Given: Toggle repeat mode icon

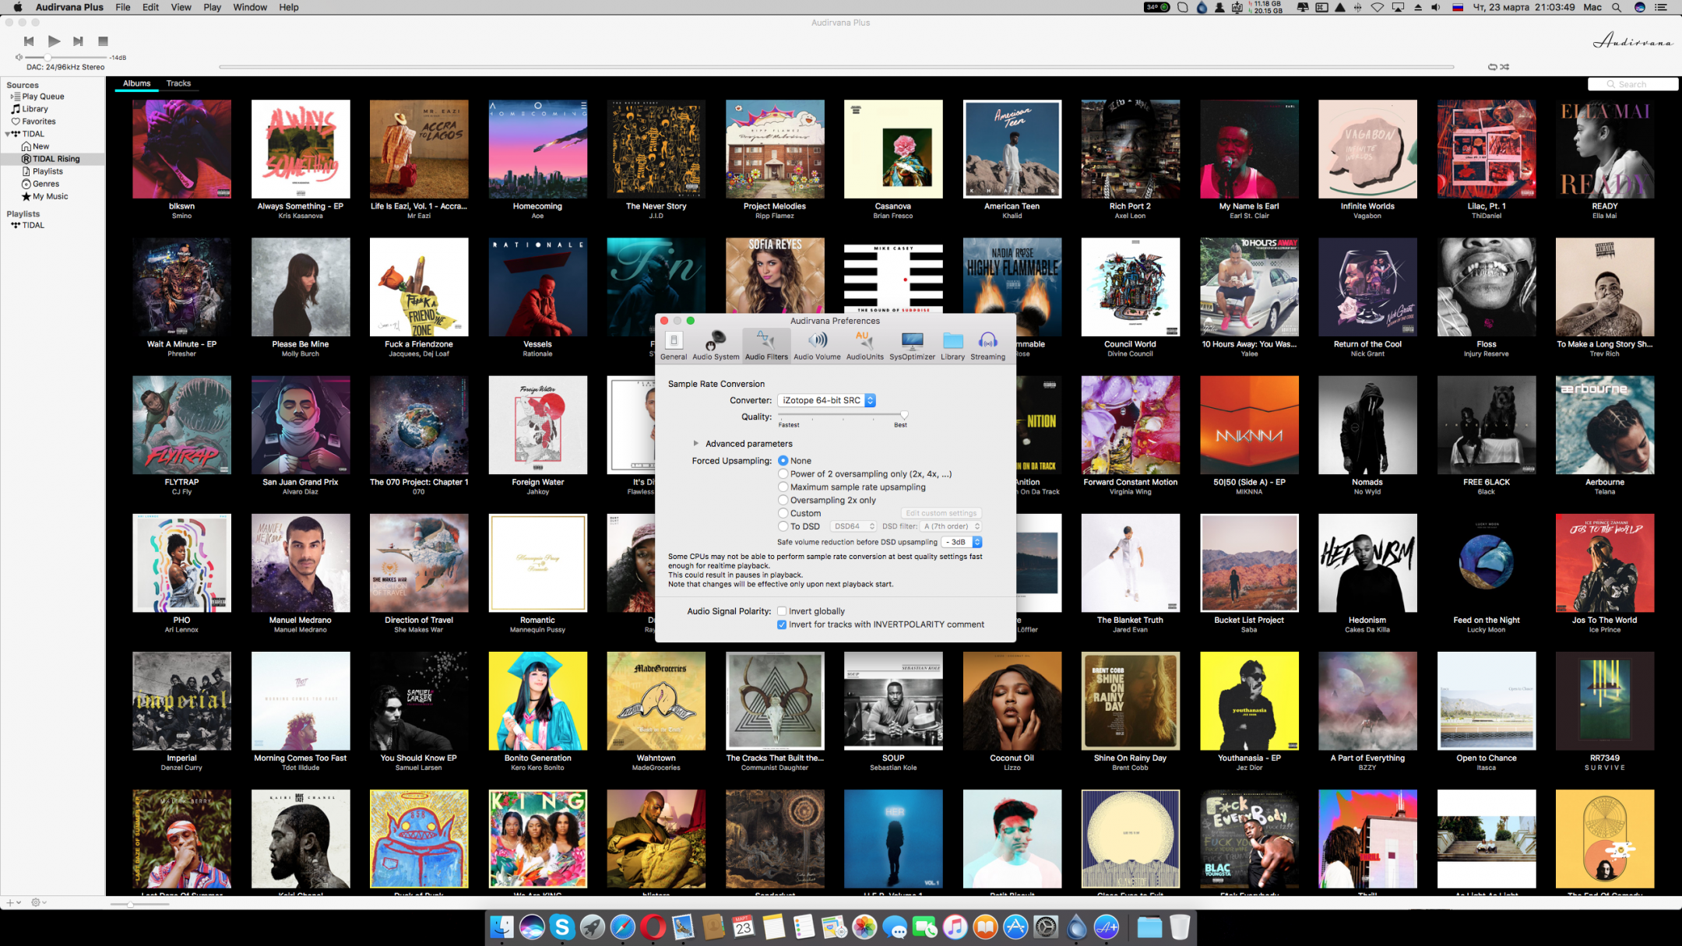Looking at the screenshot, I should coord(1492,67).
